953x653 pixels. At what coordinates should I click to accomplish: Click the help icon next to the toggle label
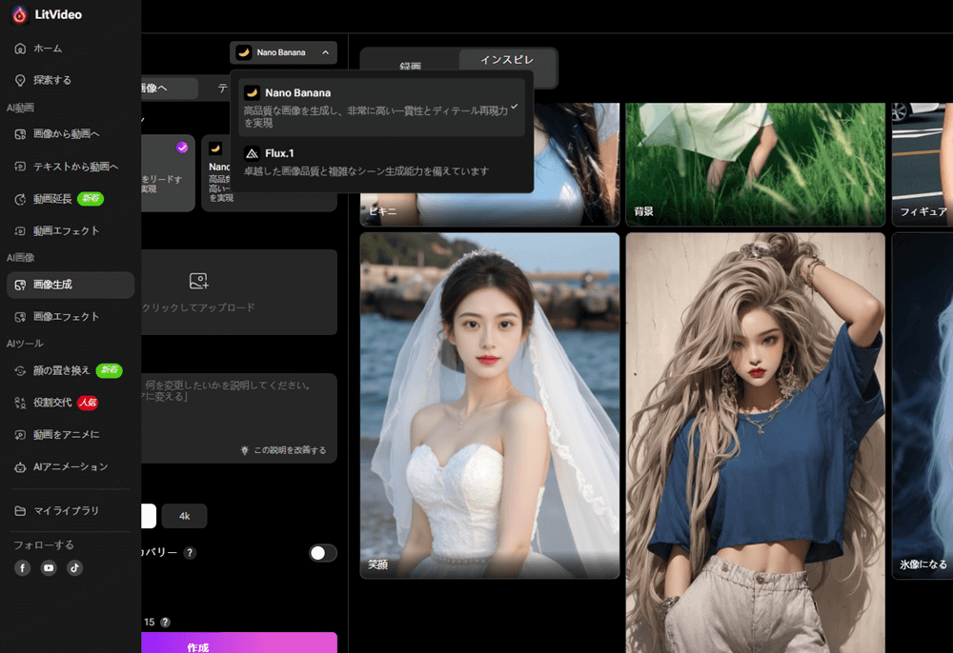point(190,553)
